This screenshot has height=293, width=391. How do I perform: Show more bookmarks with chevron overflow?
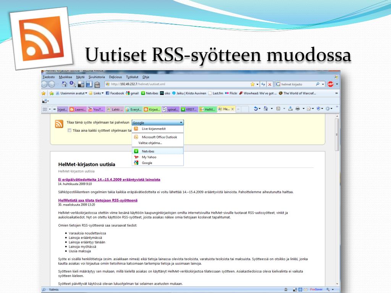pyautogui.click(x=336, y=93)
